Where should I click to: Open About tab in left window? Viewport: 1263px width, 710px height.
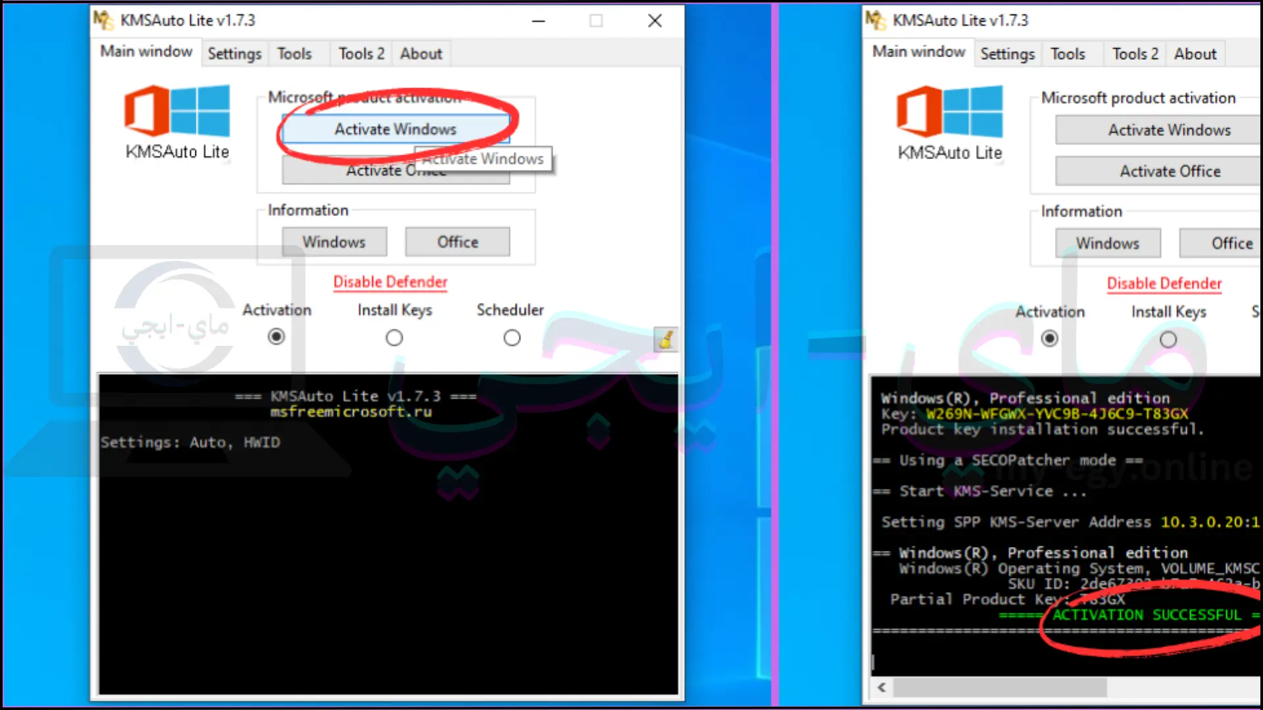(x=421, y=54)
